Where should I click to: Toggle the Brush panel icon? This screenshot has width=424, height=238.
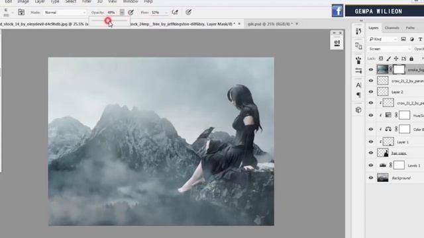tap(21, 12)
